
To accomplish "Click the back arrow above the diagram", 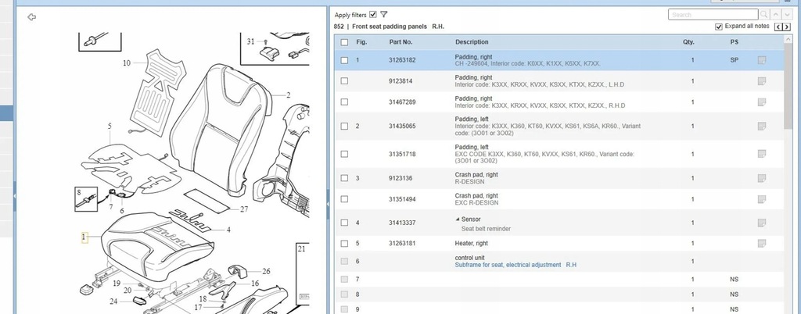I will point(31,17).
